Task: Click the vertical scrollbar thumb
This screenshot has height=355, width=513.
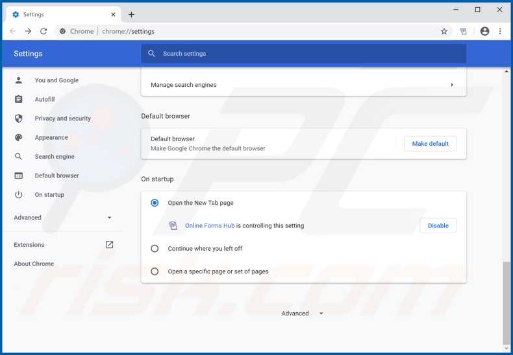Action: point(506,303)
